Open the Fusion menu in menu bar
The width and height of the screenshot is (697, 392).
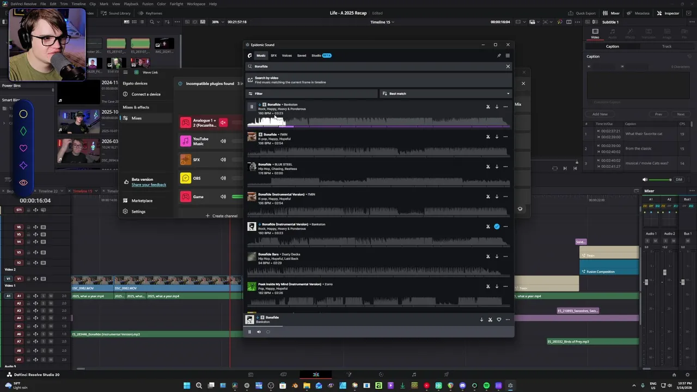pyautogui.click(x=148, y=4)
